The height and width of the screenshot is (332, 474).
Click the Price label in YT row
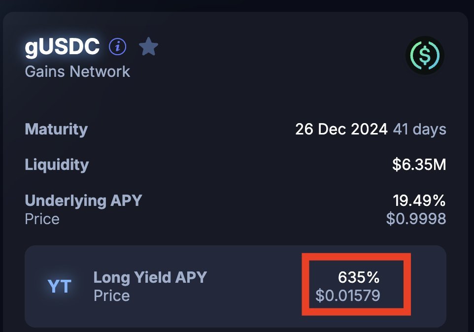coord(111,296)
